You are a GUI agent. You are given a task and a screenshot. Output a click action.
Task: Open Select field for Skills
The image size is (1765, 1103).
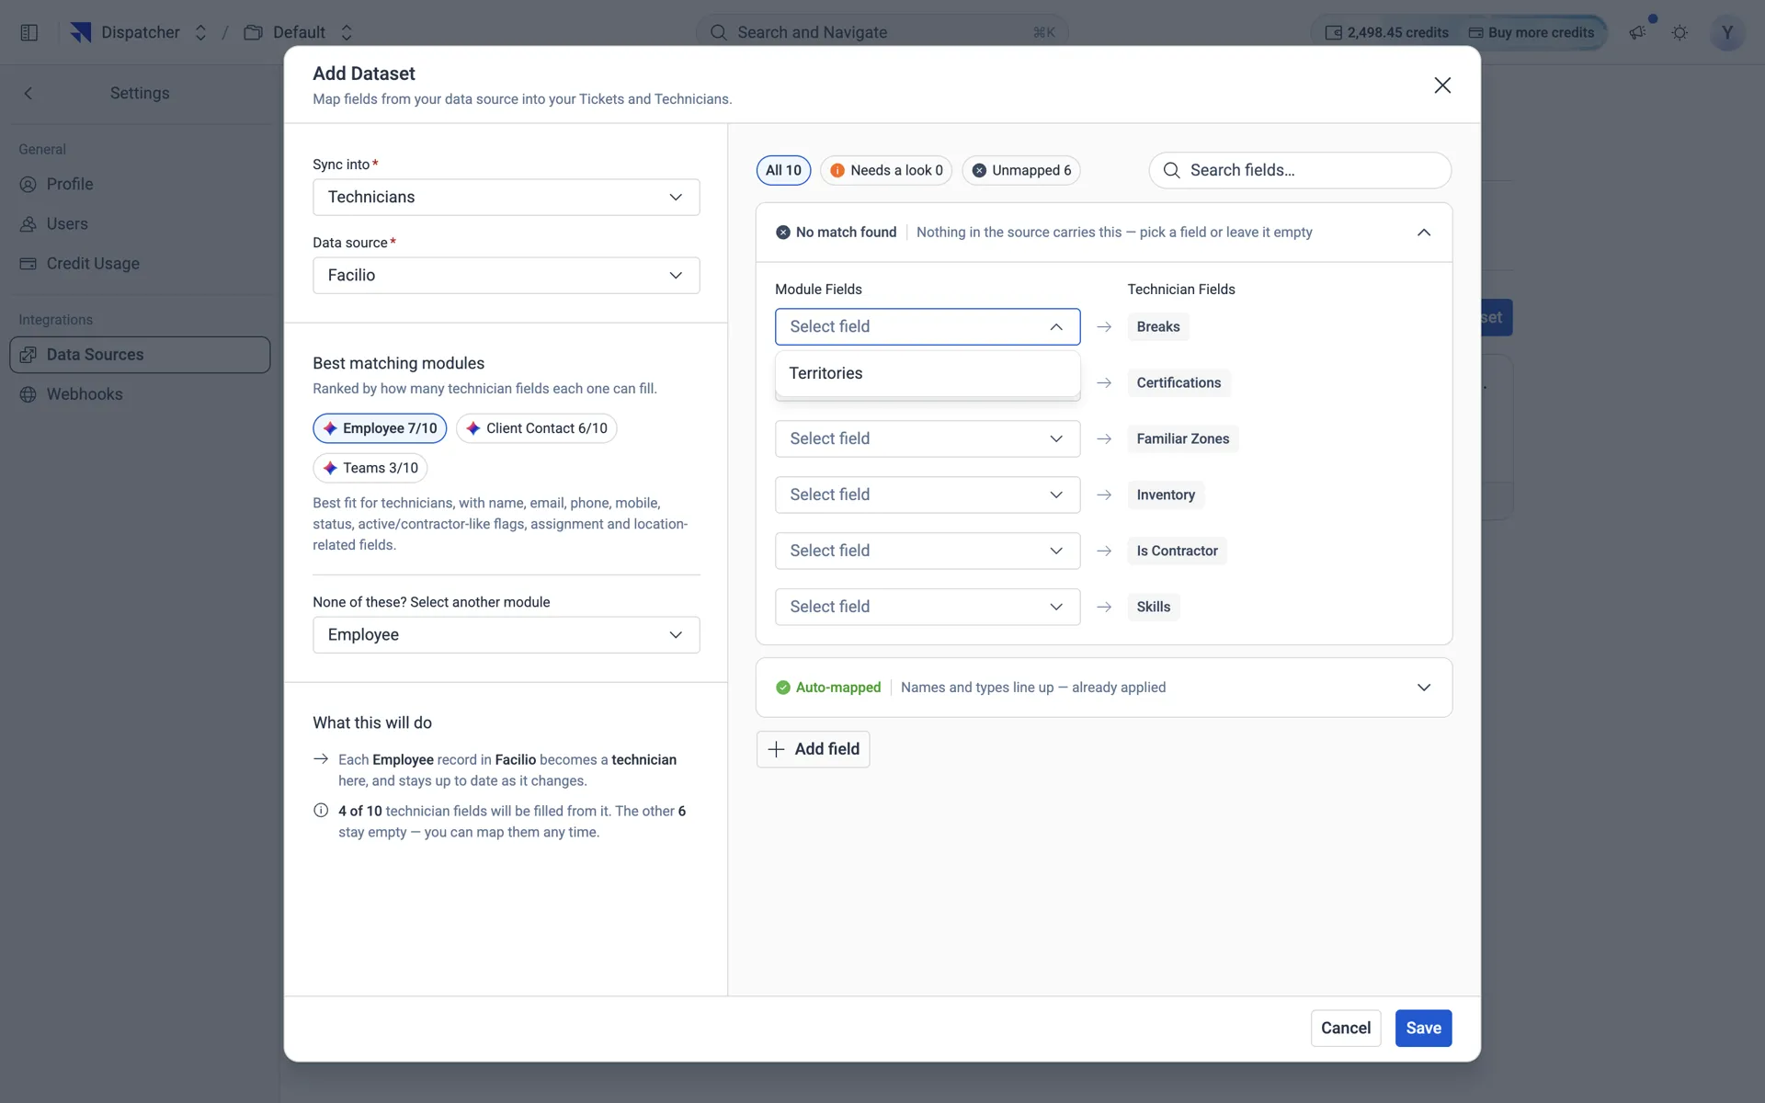pos(928,607)
